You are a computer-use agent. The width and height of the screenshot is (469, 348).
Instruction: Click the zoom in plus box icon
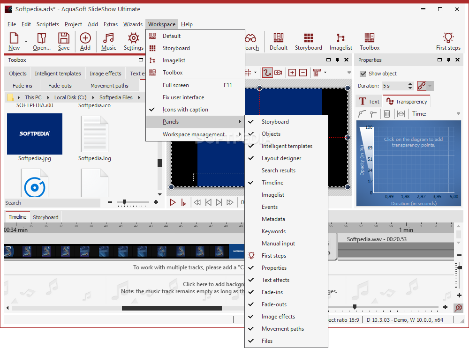point(292,73)
